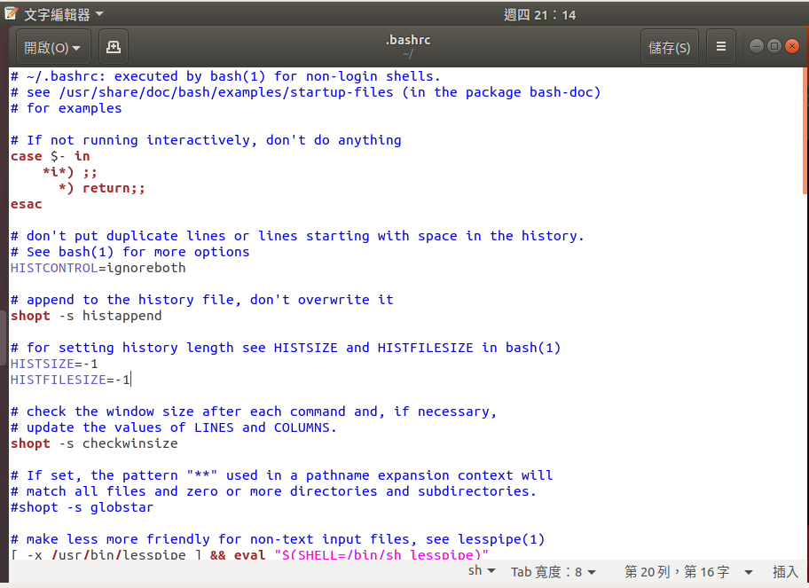Open the hamburger menu in header bar
The height and width of the screenshot is (588, 809).
pos(721,47)
